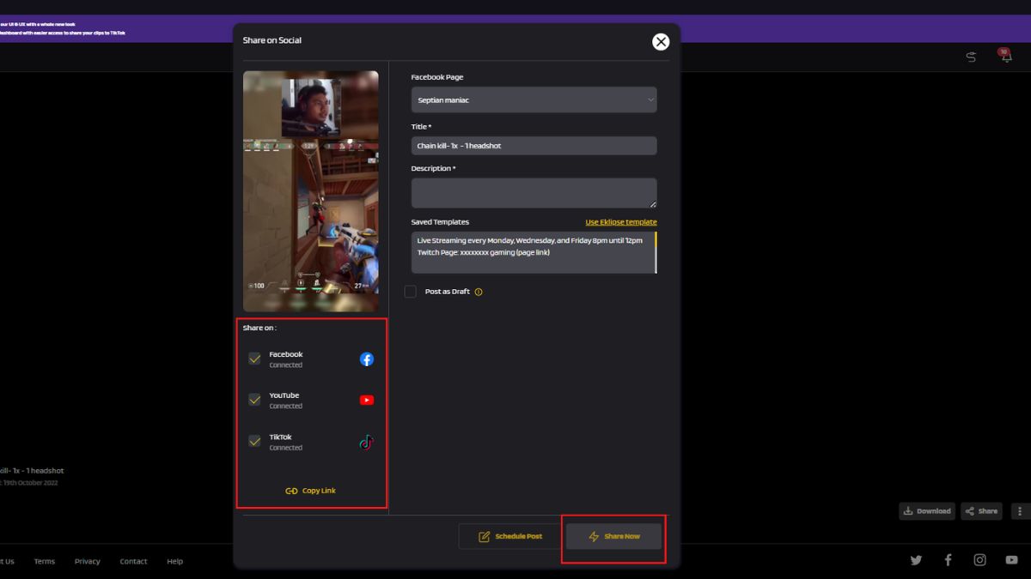Click the Post as Draft info icon
Viewport: 1031px width, 579px height.
[479, 292]
